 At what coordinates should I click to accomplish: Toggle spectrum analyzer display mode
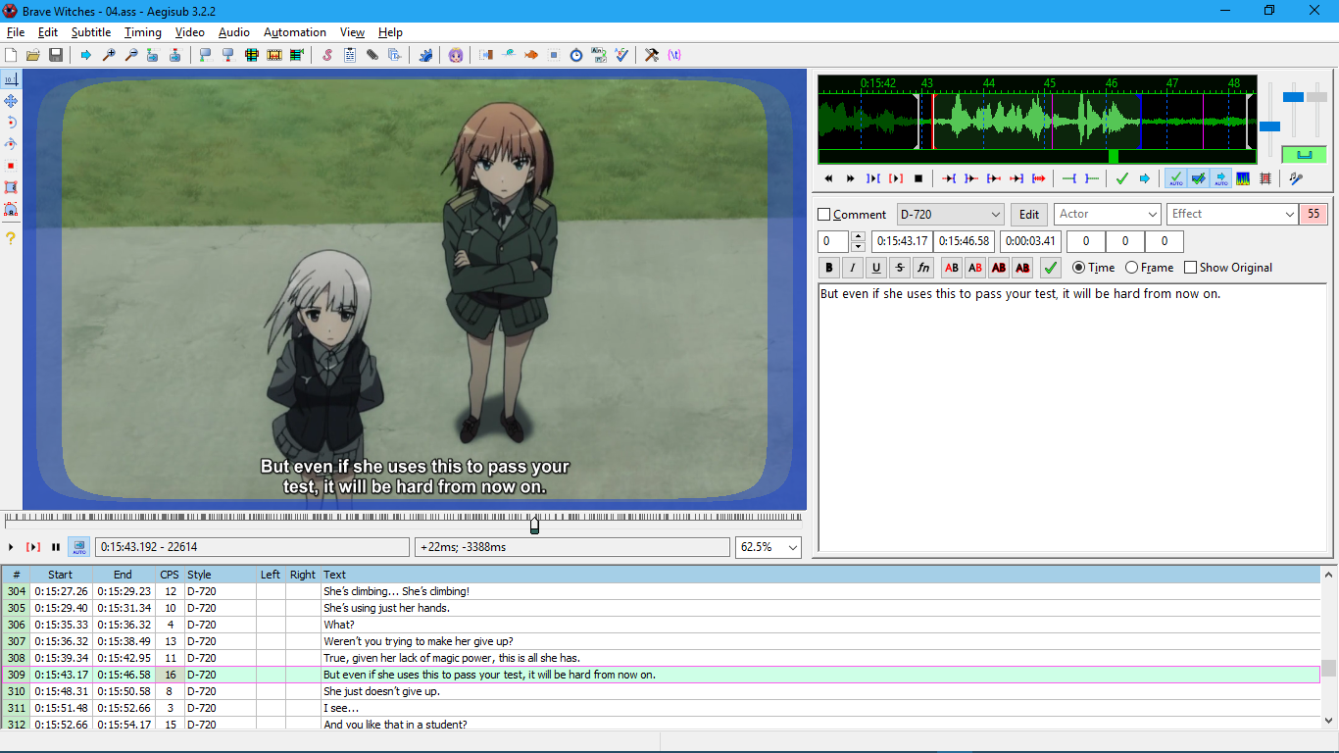[x=1243, y=178]
